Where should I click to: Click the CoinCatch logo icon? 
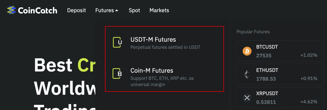[x=11, y=10]
